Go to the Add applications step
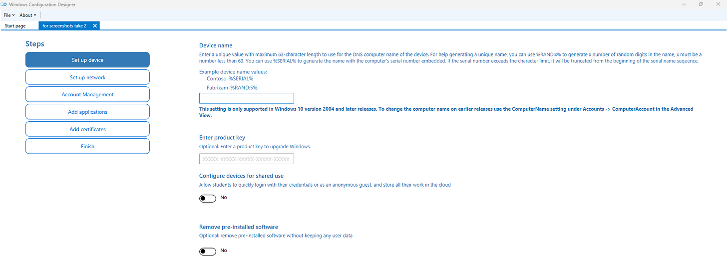The image size is (727, 265). coord(87,112)
